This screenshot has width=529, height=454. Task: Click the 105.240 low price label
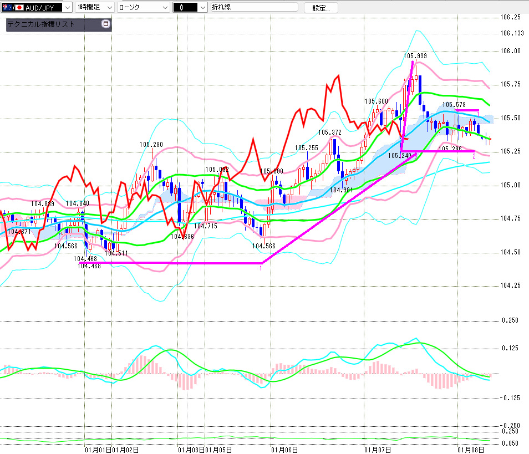[399, 156]
